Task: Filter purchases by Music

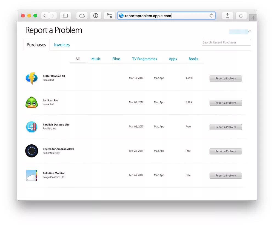Action: click(x=96, y=59)
